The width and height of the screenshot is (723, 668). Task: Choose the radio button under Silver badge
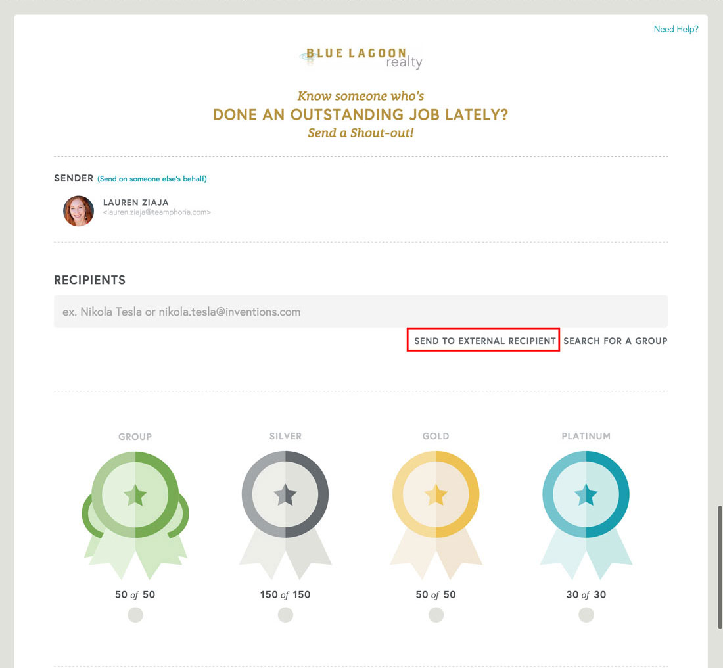(285, 615)
